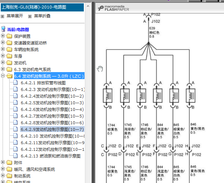Click the 上海别克-GL8(陆尊)-2010-电路图 header
Screen dimensions: 224x183
[x=42, y=7]
